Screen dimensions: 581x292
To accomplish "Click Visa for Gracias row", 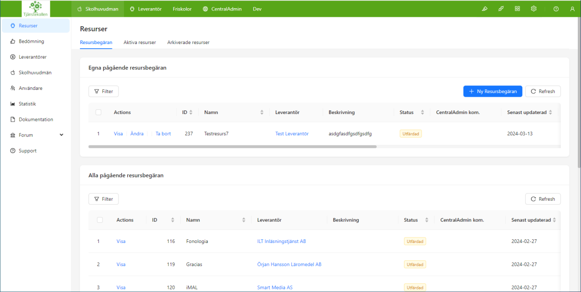I will [x=121, y=264].
